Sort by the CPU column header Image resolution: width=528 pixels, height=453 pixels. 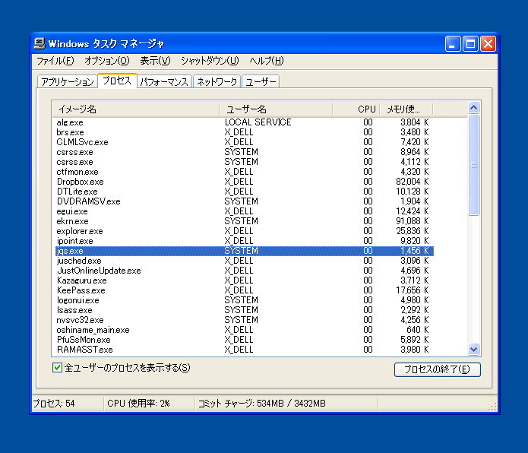coord(354,109)
